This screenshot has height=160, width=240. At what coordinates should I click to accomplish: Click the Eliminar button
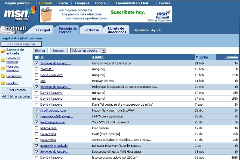(40, 51)
